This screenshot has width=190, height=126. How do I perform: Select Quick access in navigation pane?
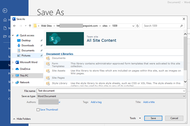click(27, 35)
